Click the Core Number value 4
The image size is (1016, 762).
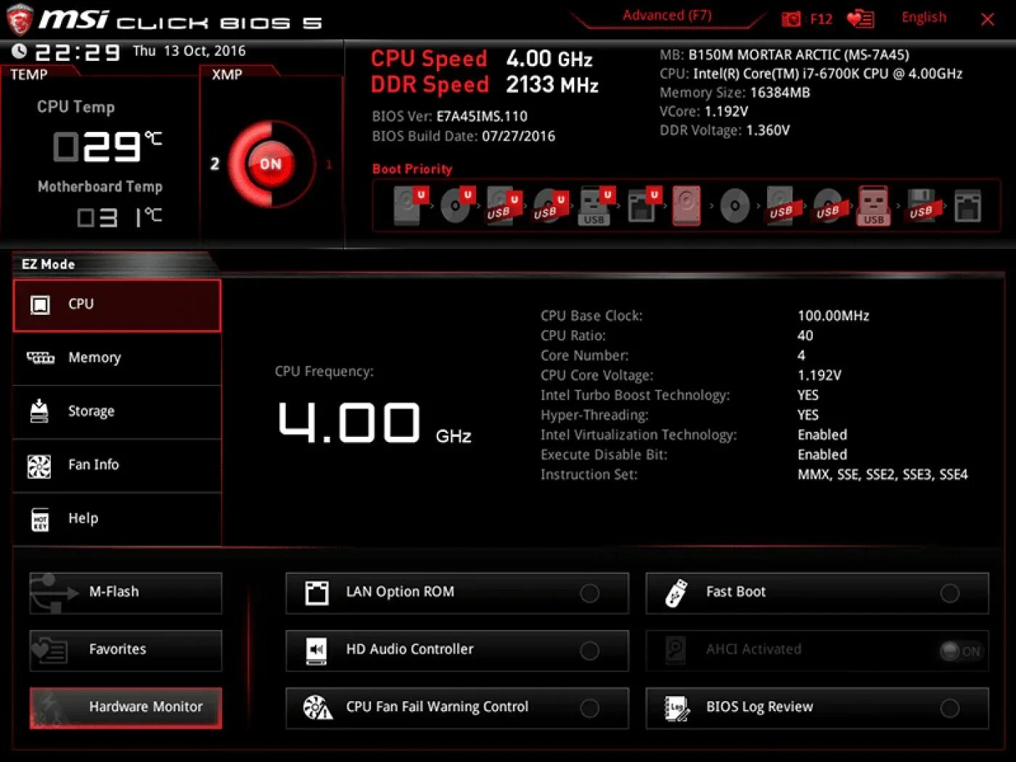point(801,356)
